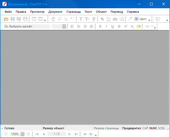The height and width of the screenshot is (138, 170).
Task: Click the zoom out minus button
Action: [6, 134]
